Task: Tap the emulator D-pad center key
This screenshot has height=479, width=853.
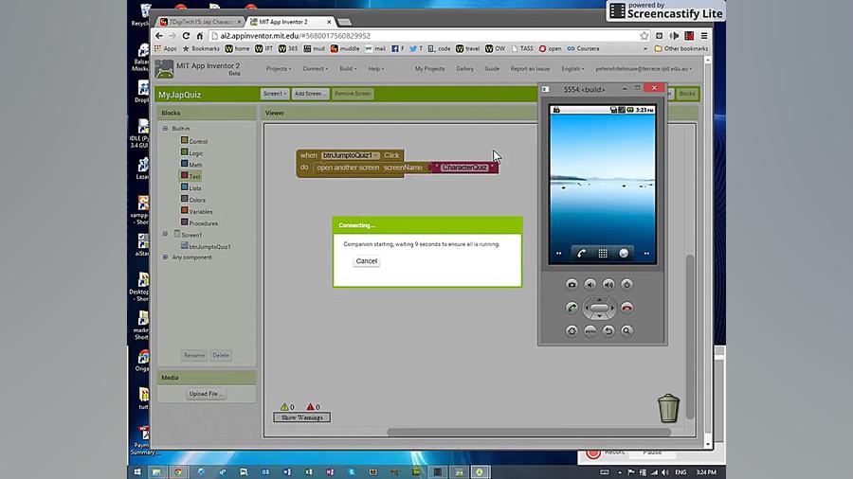Action: 599,308
